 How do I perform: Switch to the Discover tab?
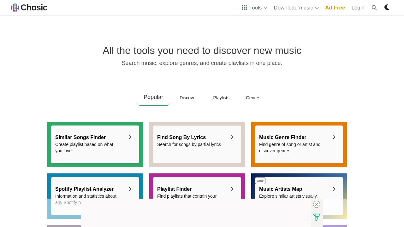(x=188, y=98)
